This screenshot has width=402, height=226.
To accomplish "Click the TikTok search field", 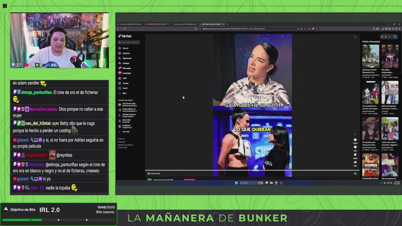I will (129, 42).
